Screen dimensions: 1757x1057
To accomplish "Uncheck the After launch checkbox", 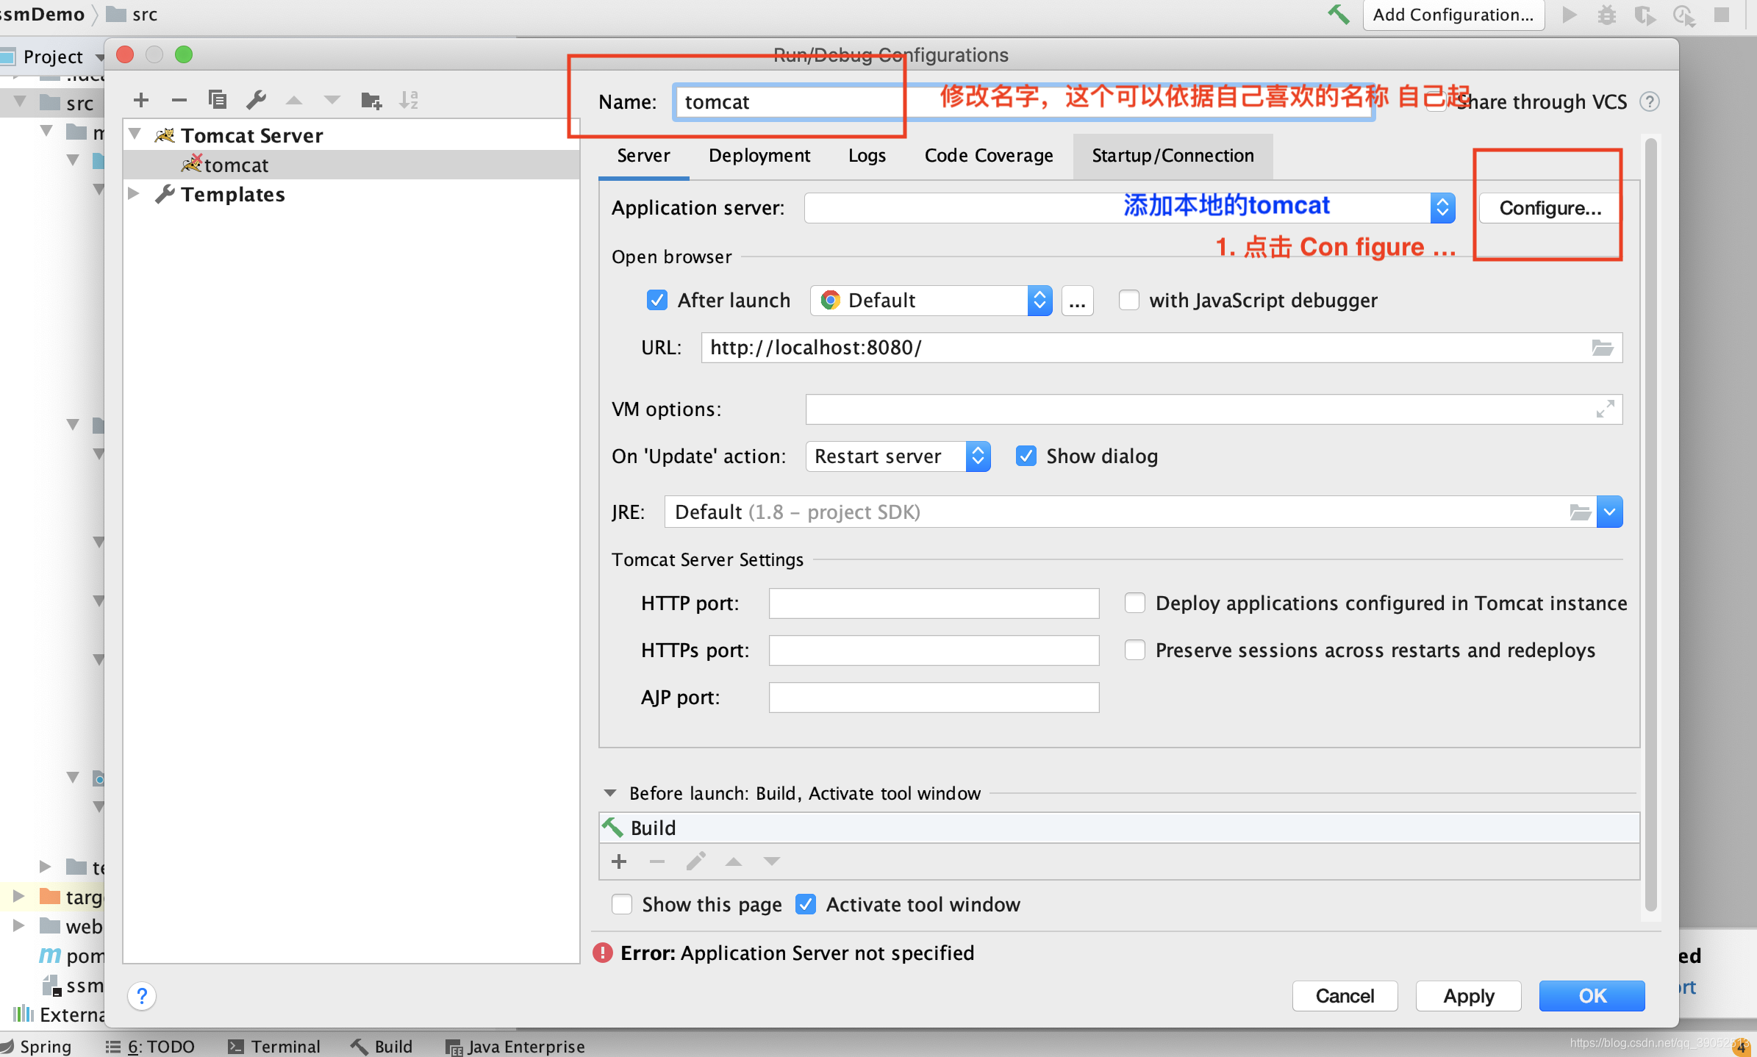I will pyautogui.click(x=656, y=300).
